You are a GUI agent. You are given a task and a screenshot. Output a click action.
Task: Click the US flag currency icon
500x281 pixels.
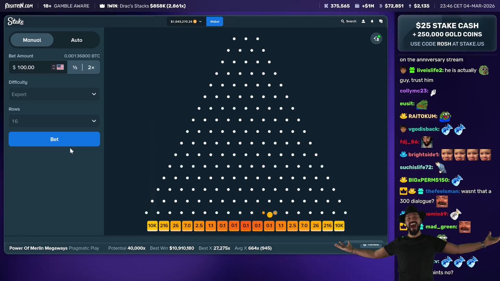[x=60, y=67]
